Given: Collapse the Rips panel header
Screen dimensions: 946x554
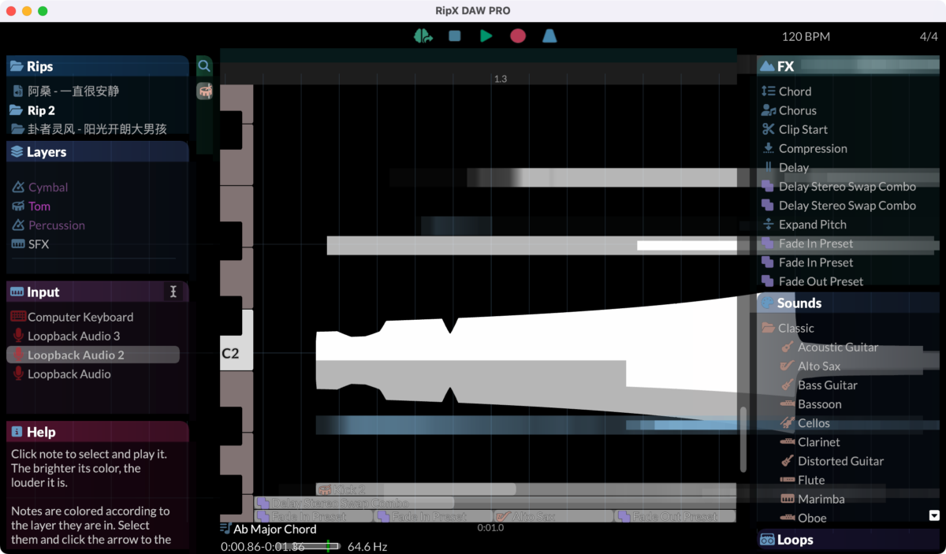Looking at the screenshot, I should tap(98, 66).
